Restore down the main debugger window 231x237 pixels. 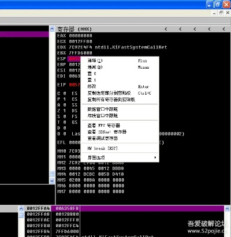click(218, 5)
